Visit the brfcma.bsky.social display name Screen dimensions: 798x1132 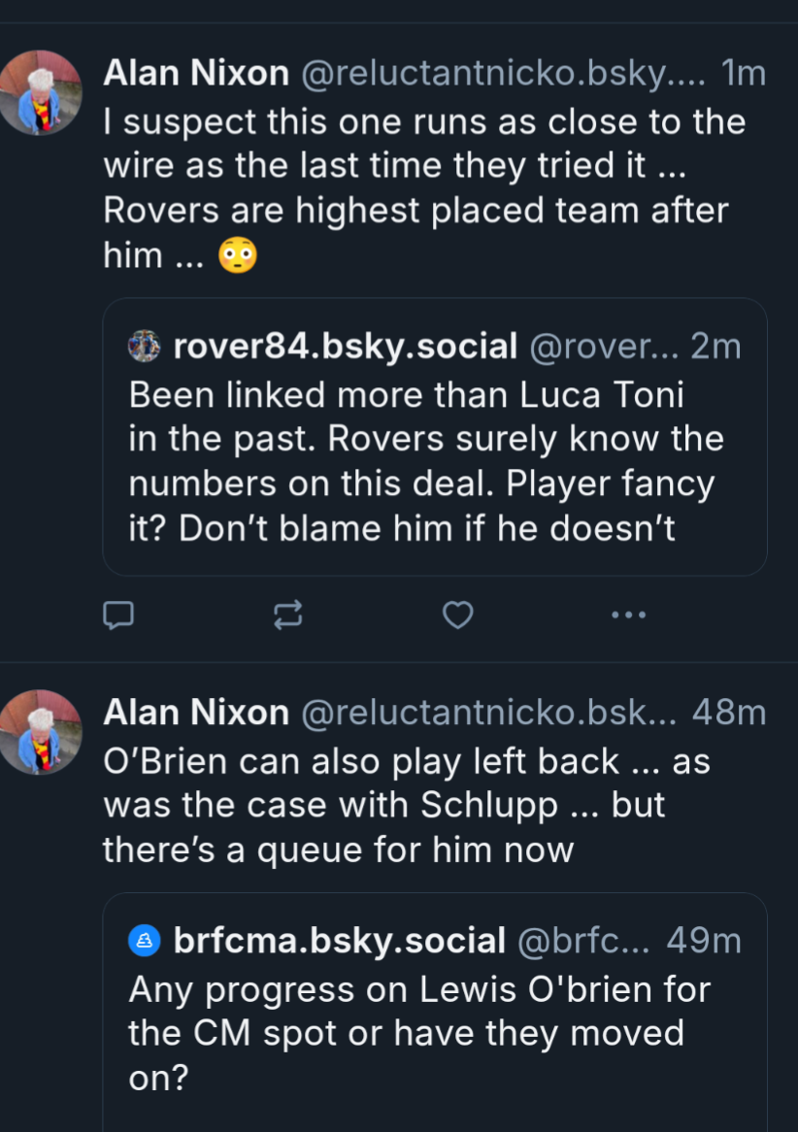[x=339, y=940]
